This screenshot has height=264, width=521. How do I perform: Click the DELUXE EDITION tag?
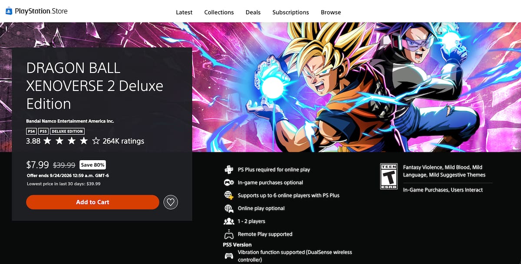point(67,131)
